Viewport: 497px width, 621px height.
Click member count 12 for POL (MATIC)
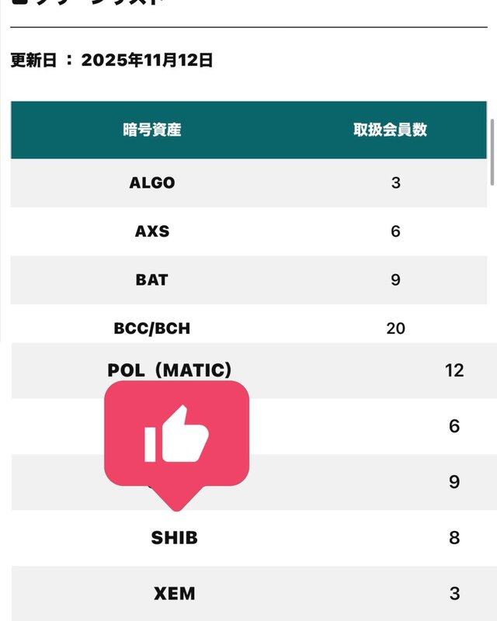[x=454, y=369]
